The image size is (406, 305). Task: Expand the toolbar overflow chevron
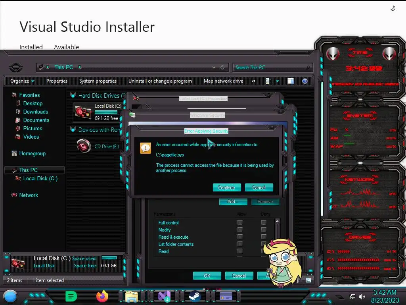(x=254, y=81)
